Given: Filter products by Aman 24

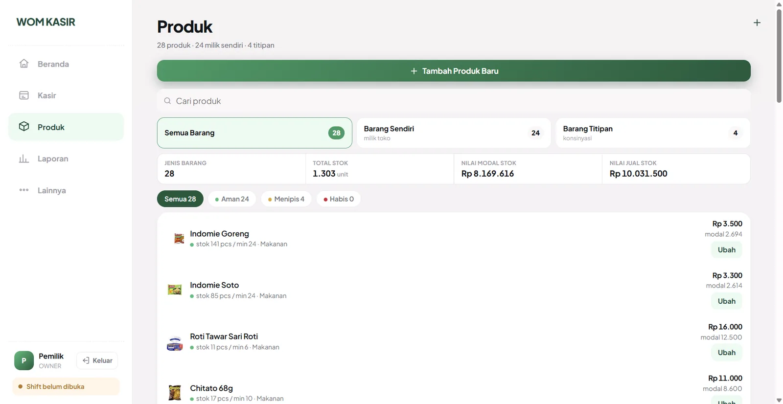Looking at the screenshot, I should coord(232,199).
